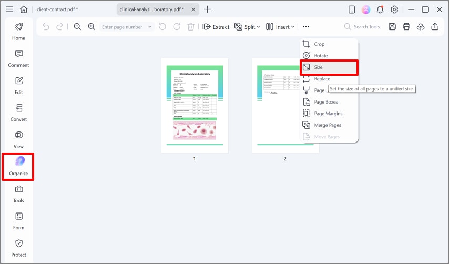
Task: Click the Extract button
Action: coord(216,27)
